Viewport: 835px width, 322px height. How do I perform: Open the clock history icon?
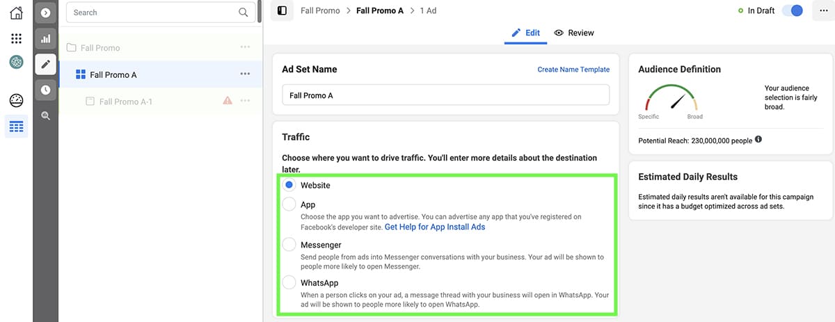pos(45,90)
